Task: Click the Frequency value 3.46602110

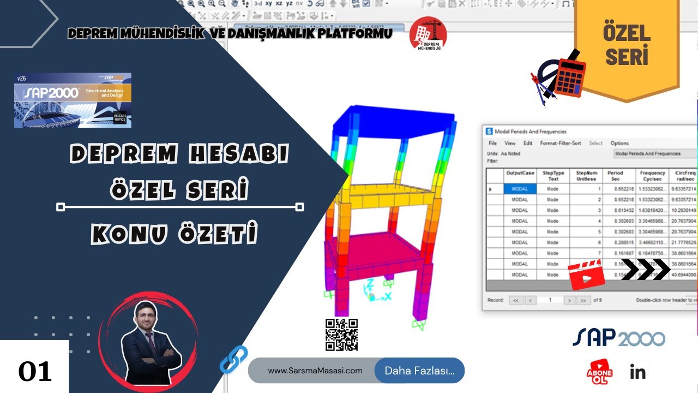Action: (652, 242)
